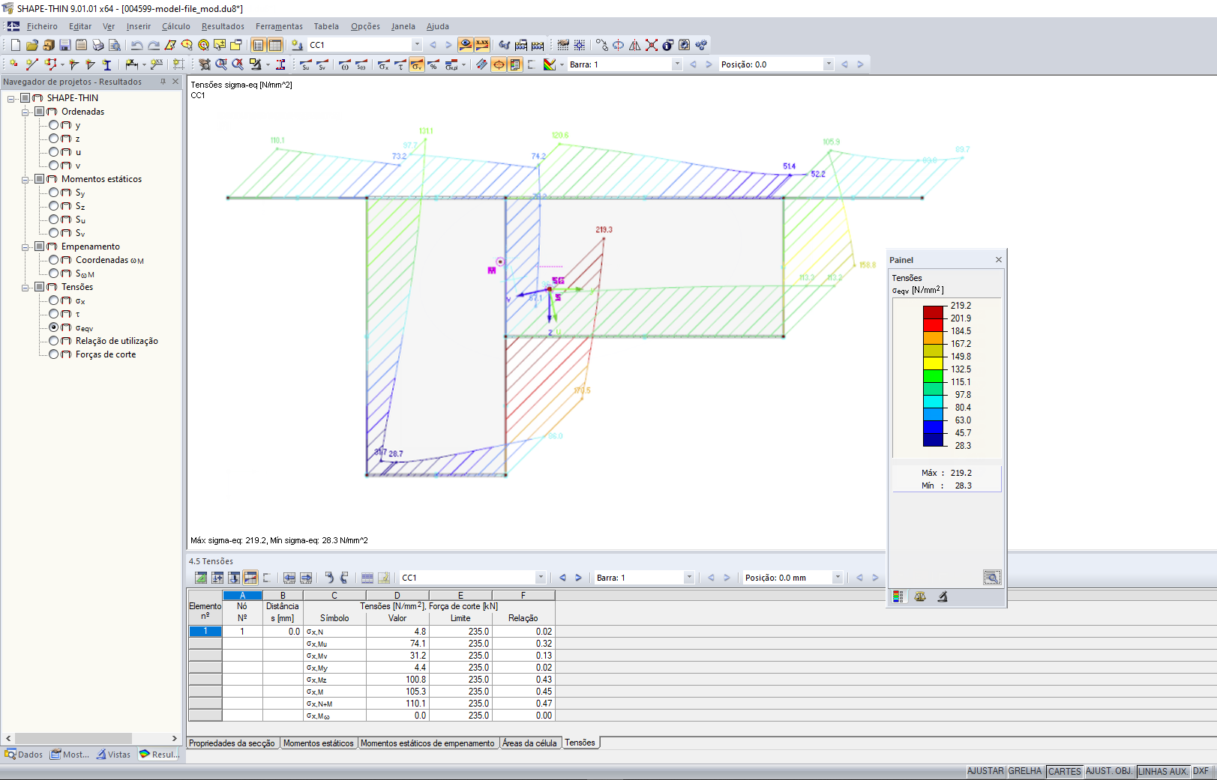The width and height of the screenshot is (1217, 780).
Task: Undo the last action
Action: point(136,45)
